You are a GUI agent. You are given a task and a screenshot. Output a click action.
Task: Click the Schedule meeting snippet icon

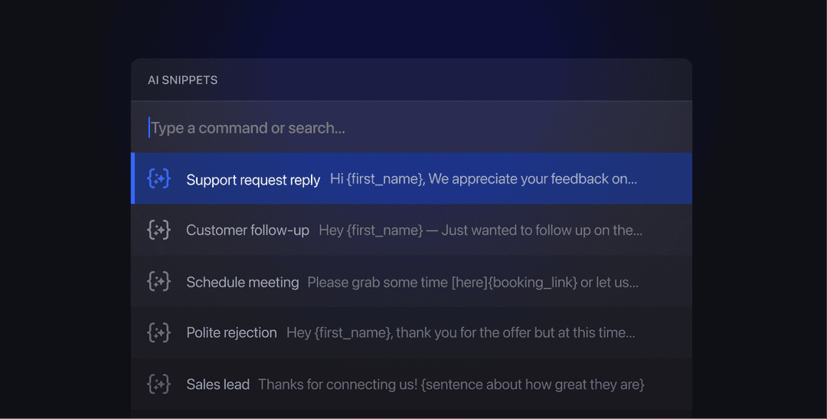[159, 282]
